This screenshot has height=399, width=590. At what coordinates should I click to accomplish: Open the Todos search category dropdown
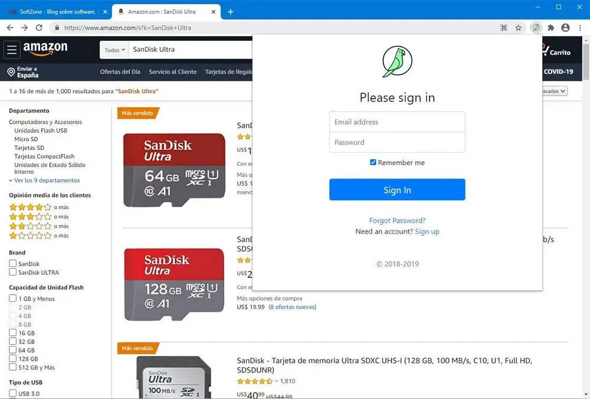(114, 50)
